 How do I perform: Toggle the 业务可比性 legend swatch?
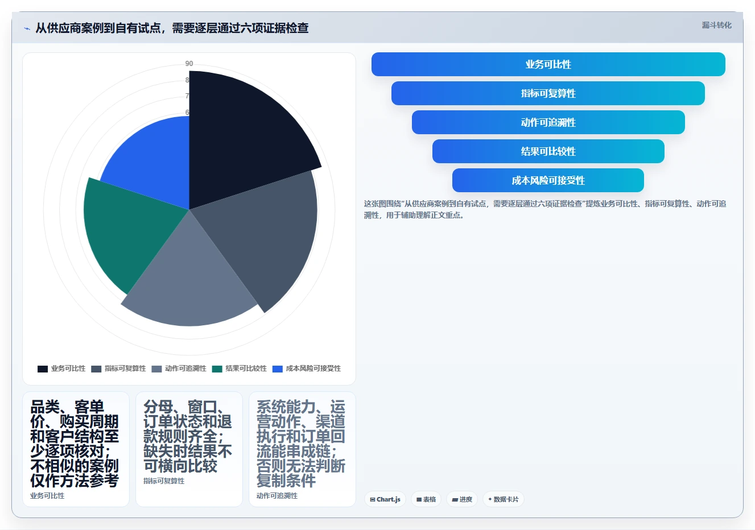point(43,368)
